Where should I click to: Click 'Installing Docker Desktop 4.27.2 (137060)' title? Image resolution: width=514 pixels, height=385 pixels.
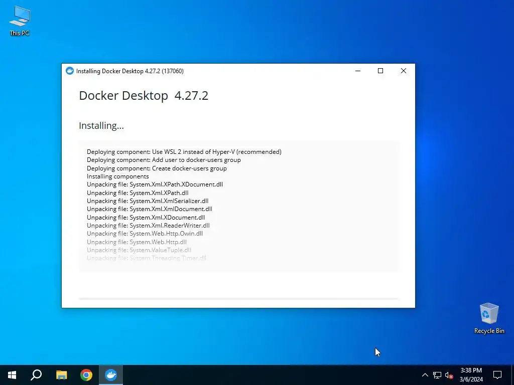pyautogui.click(x=130, y=71)
